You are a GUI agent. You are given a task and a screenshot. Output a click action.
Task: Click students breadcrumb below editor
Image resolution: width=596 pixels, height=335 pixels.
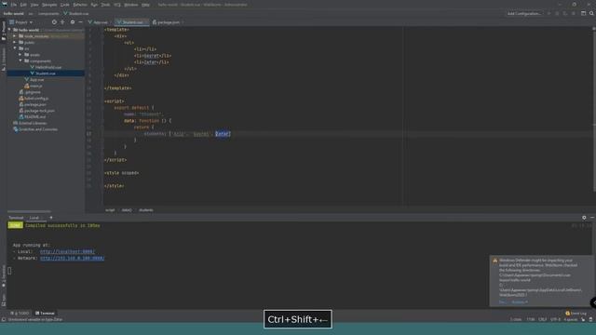[x=146, y=210]
